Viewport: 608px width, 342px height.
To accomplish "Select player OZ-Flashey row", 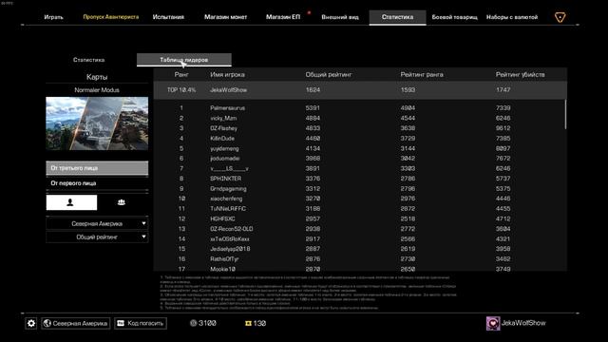I will (x=359, y=128).
